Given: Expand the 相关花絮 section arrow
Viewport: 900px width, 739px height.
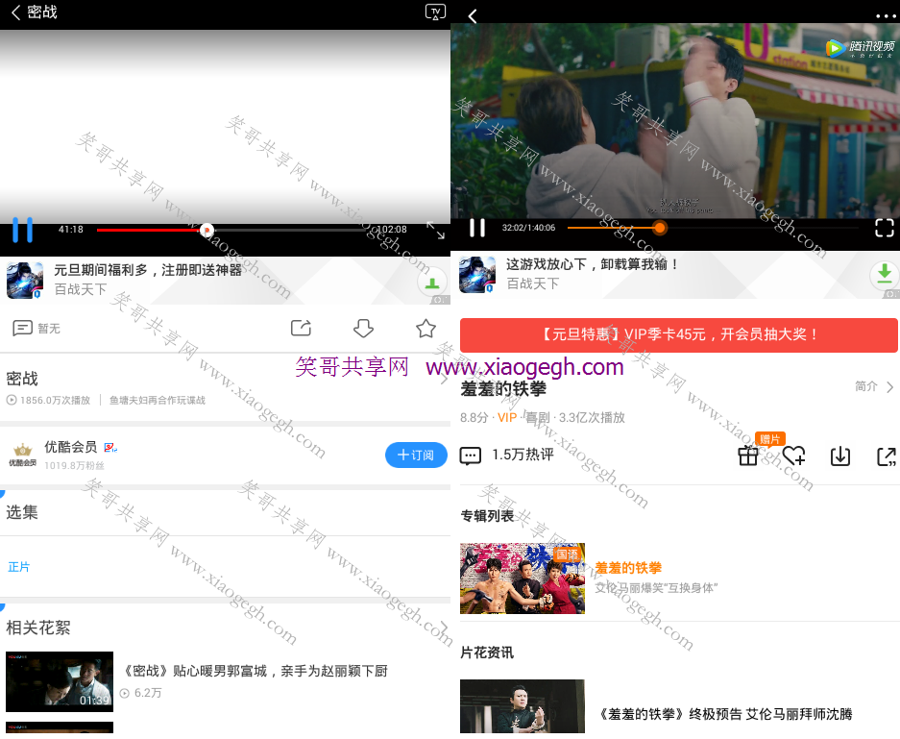Looking at the screenshot, I should pyautogui.click(x=443, y=627).
